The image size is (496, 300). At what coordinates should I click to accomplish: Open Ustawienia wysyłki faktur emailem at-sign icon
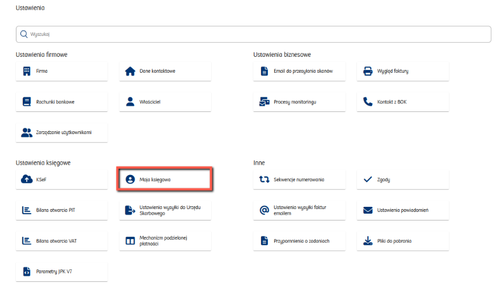pyautogui.click(x=264, y=210)
